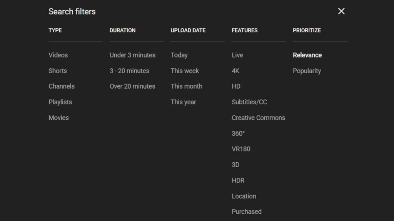Select Over 20 minutes duration filter

pos(132,86)
